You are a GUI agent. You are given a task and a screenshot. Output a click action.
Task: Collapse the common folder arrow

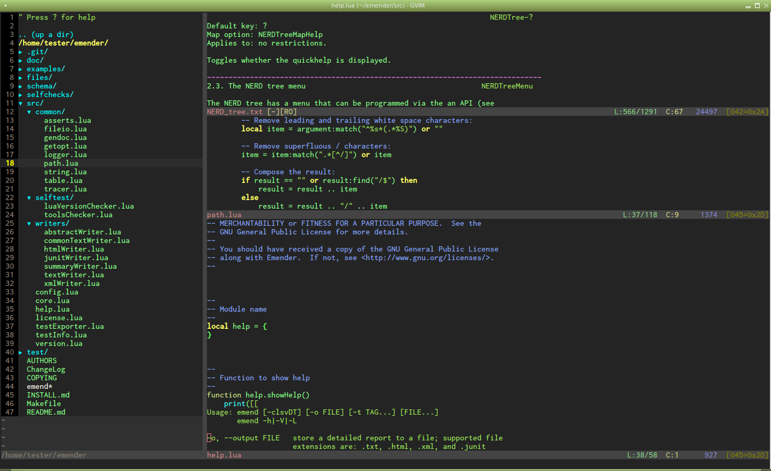point(29,112)
